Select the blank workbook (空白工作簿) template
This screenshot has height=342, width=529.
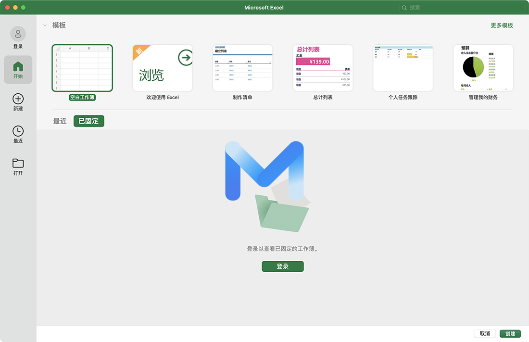(82, 68)
